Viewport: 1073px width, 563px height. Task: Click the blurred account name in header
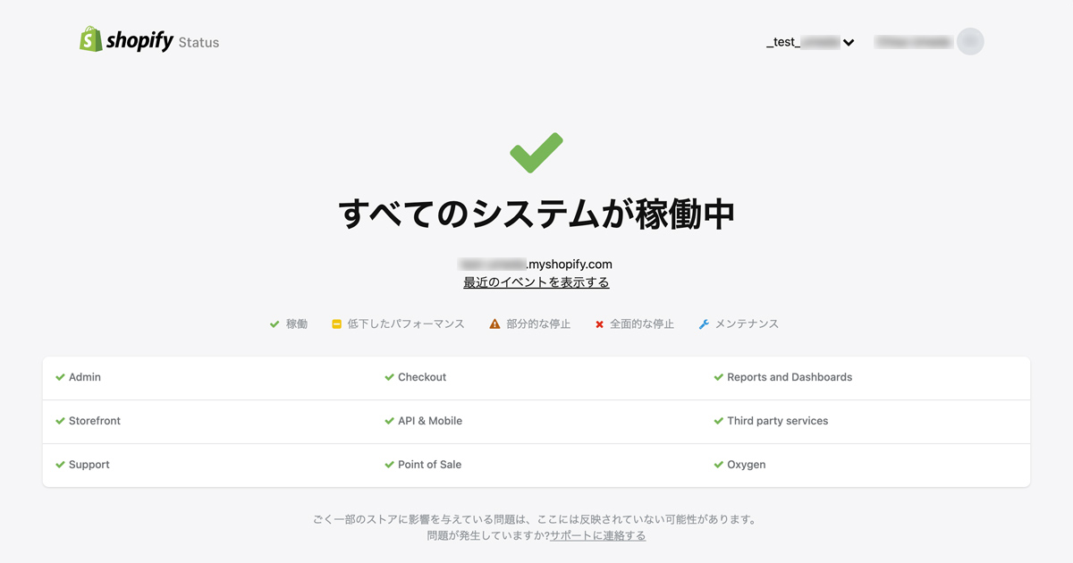tap(913, 41)
